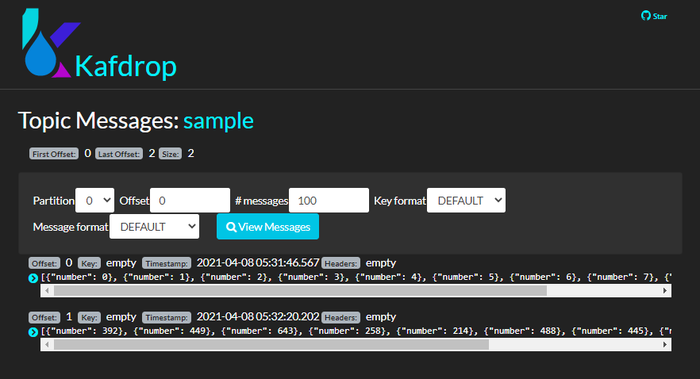Click the horizontal scrollbar thumb of offset 1 message
Image resolution: width=700 pixels, height=379 pixels.
click(271, 345)
